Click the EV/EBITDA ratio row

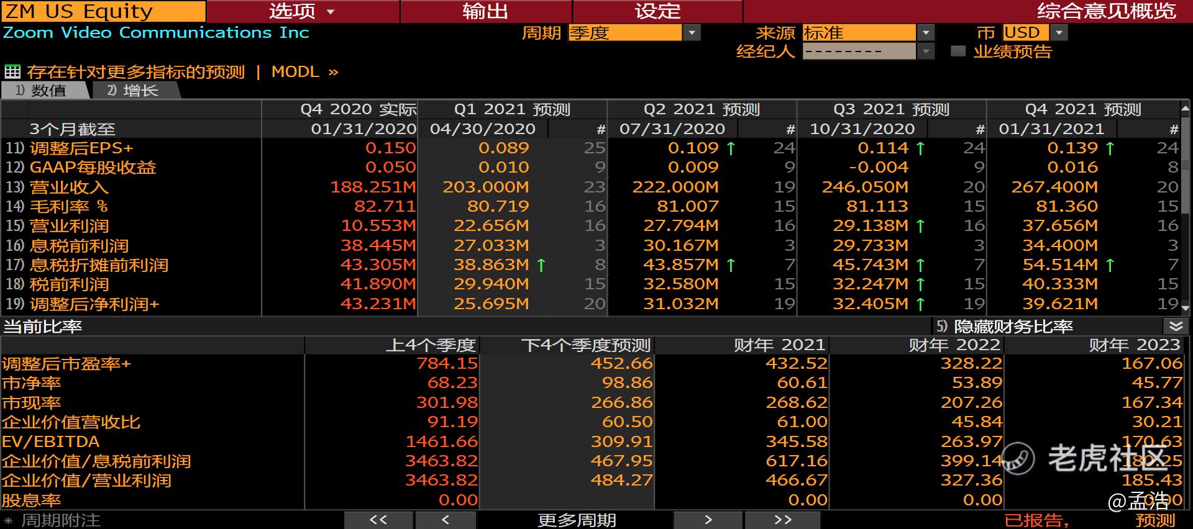point(51,442)
